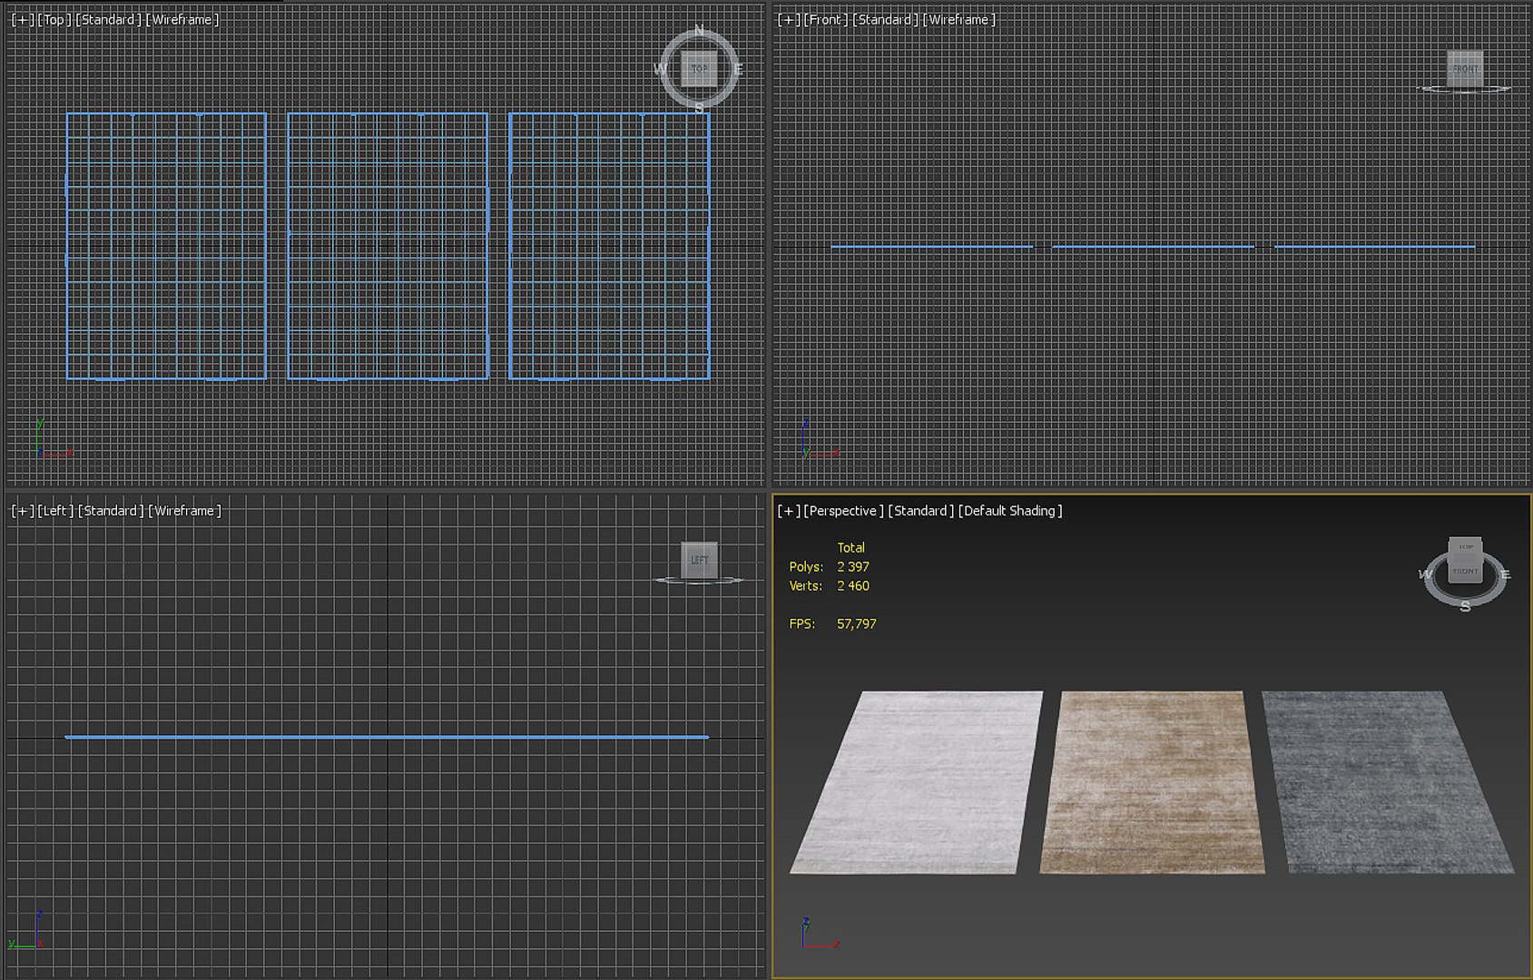This screenshot has height=980, width=1533.
Task: Open the [+] general menu of Perspective viewport
Action: coord(789,511)
